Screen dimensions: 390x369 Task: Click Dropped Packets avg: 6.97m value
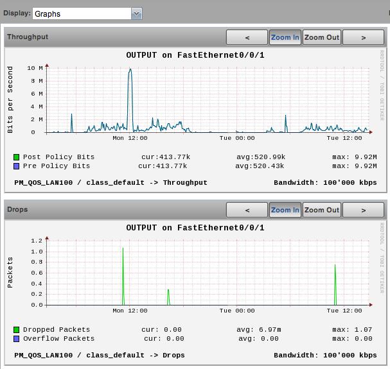259,330
